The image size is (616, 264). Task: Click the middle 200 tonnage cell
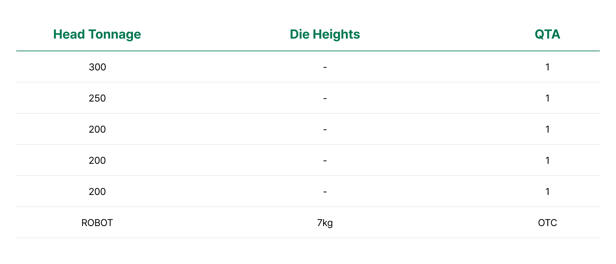pyautogui.click(x=97, y=161)
